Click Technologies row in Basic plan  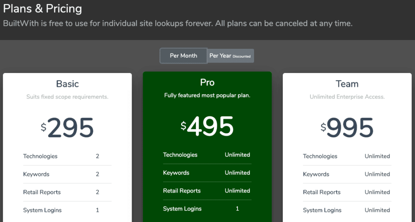67,156
